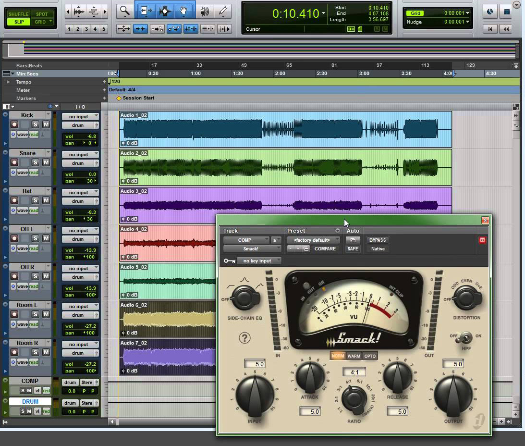Select the Trim tool
This screenshot has width=525, height=446.
point(146,10)
